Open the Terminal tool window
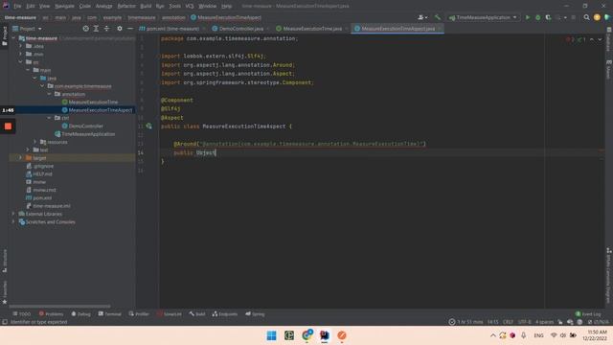This screenshot has width=613, height=345. [x=109, y=313]
